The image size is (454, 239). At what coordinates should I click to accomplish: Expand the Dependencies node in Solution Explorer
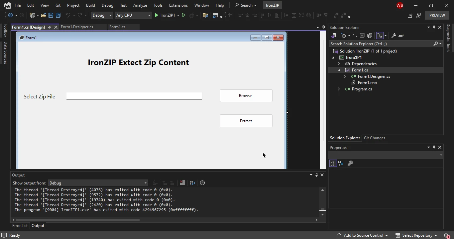pos(339,64)
